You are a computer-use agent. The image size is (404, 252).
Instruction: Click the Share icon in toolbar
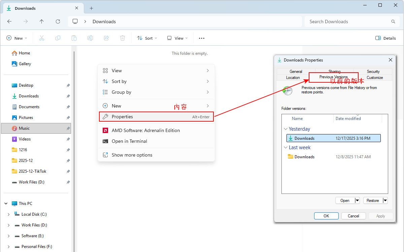[106, 38]
